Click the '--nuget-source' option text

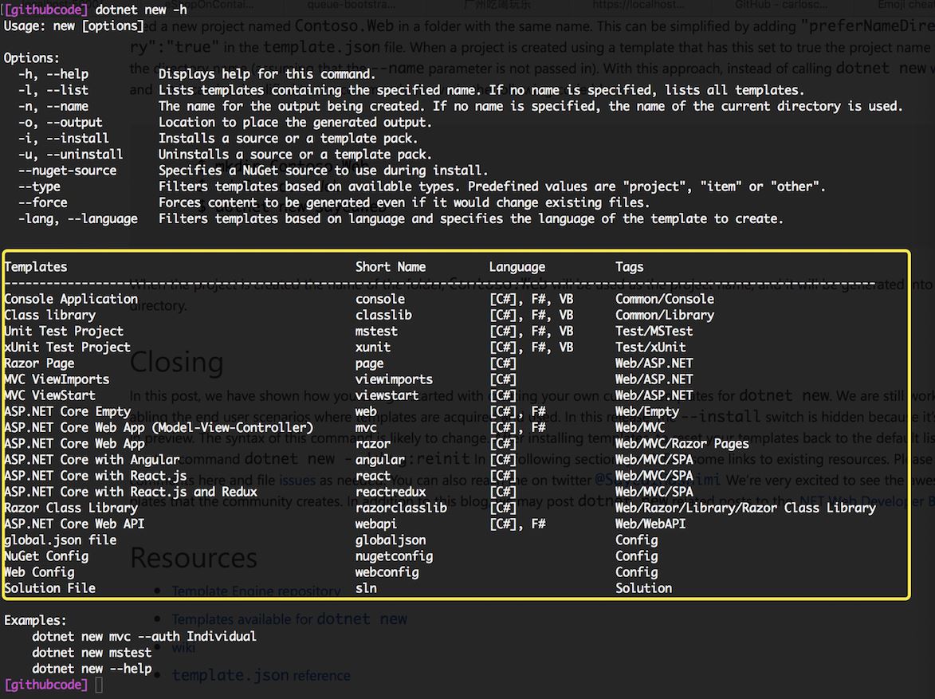click(x=68, y=171)
